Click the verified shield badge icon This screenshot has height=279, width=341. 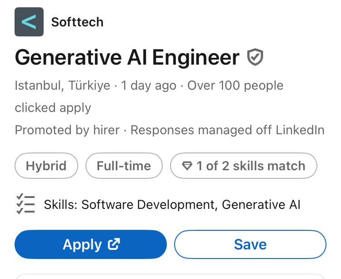[x=255, y=58]
